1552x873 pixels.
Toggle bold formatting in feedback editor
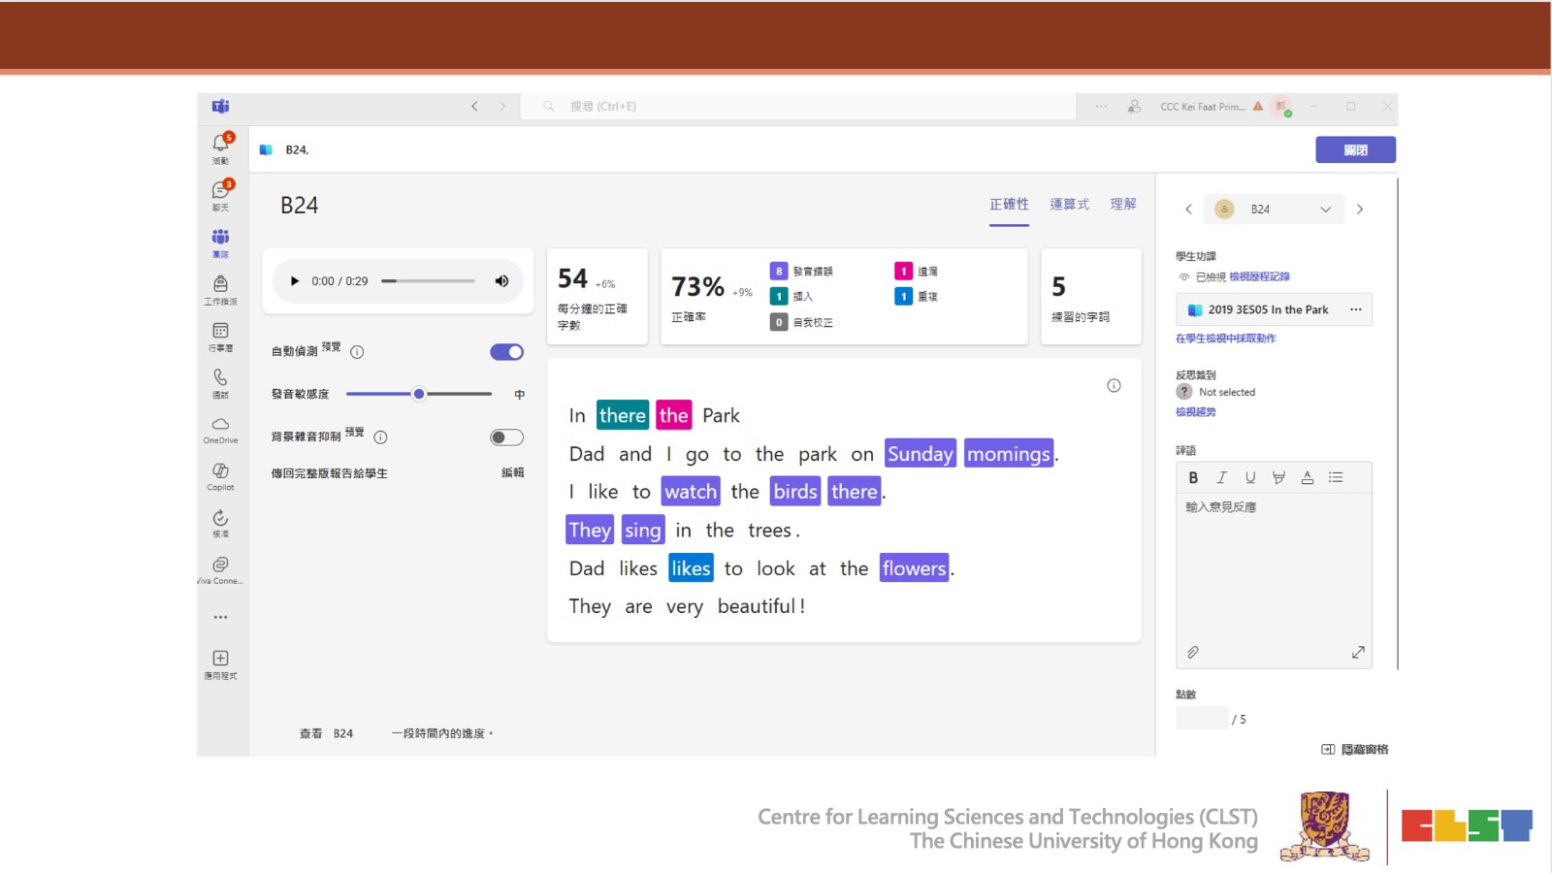(x=1193, y=477)
